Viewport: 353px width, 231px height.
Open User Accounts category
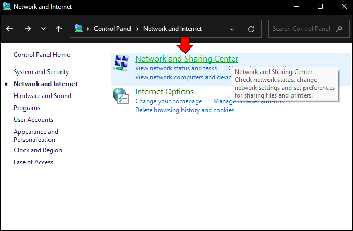(x=33, y=120)
